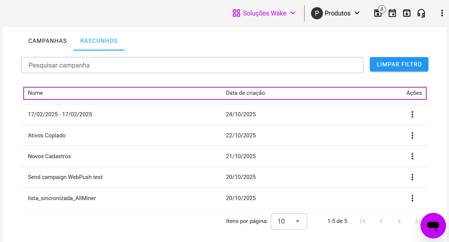Open the purple chat bubble widget
Image resolution: width=449 pixels, height=242 pixels.
click(433, 225)
